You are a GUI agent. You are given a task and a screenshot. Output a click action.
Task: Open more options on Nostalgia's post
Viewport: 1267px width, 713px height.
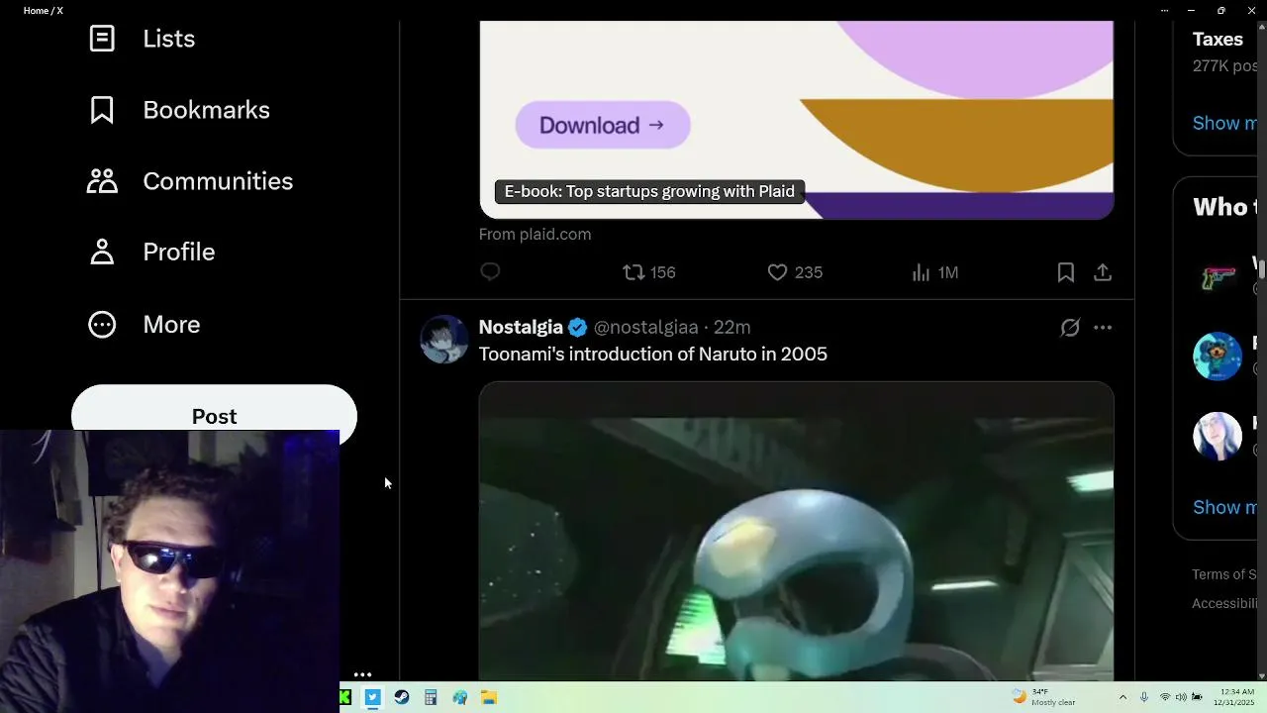(1103, 328)
